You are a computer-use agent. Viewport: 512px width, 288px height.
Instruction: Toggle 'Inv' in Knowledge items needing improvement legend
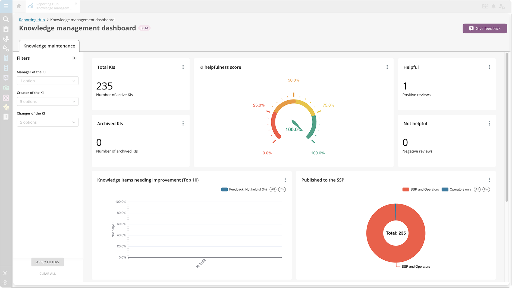click(282, 189)
